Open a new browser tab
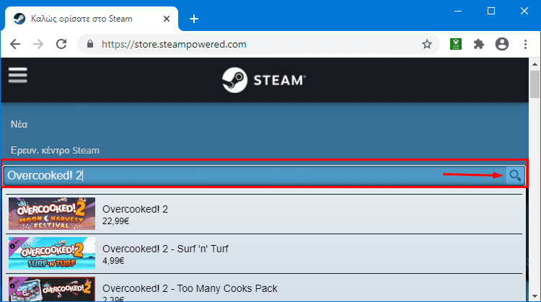The image size is (541, 302). [x=193, y=19]
